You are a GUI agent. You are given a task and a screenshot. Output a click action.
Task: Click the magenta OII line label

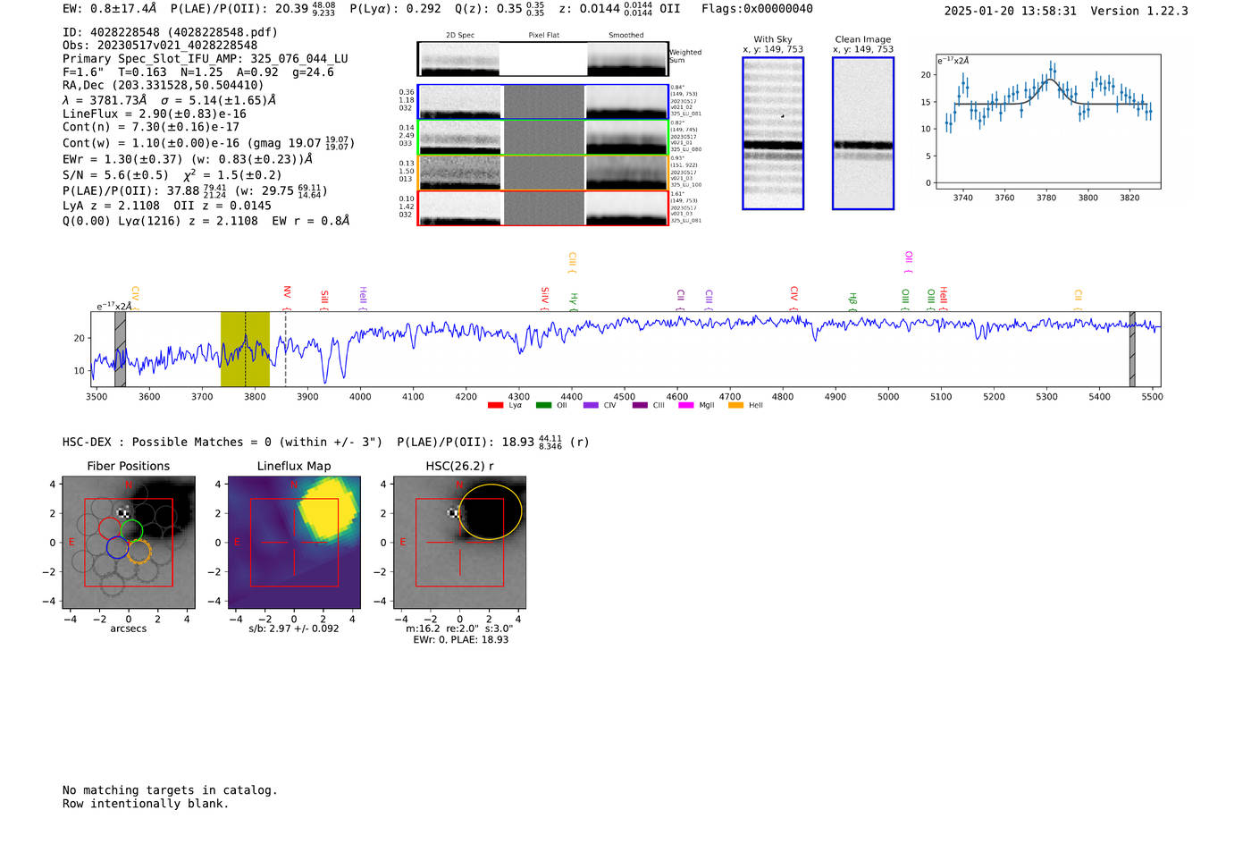909,262
